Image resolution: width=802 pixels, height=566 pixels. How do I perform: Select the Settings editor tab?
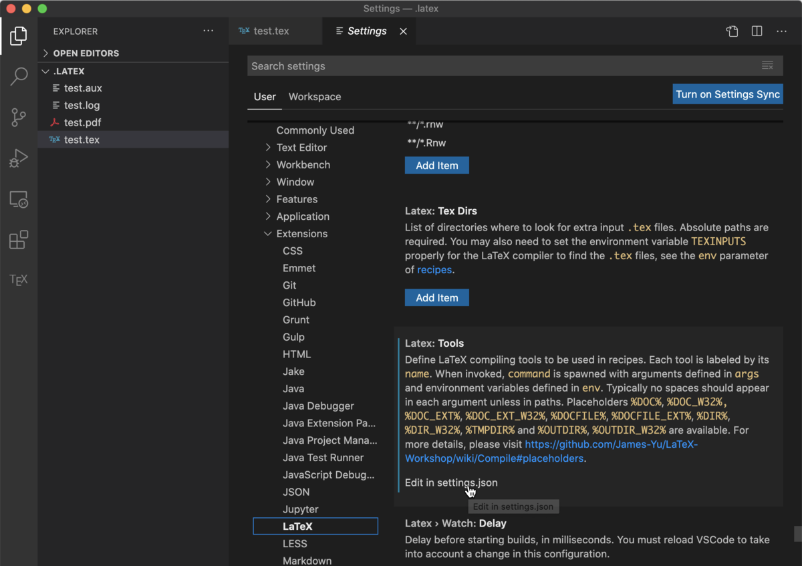[x=367, y=31]
